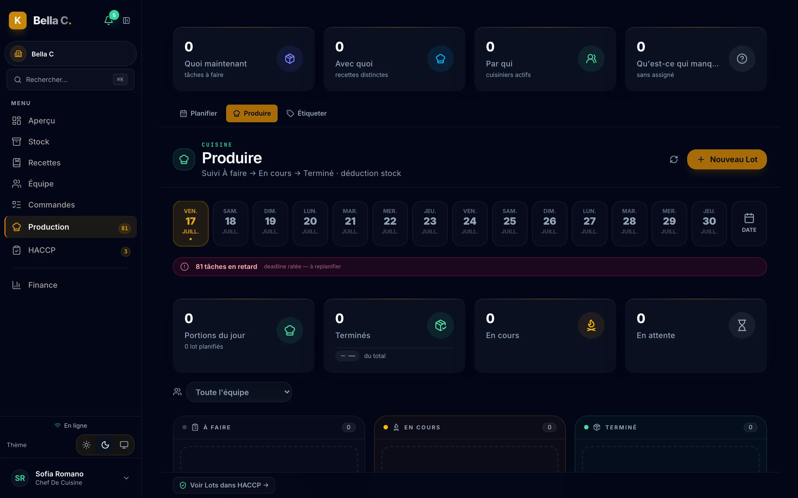The width and height of the screenshot is (798, 498).
Task: Open Équipe in the menu
Action: pos(71,184)
